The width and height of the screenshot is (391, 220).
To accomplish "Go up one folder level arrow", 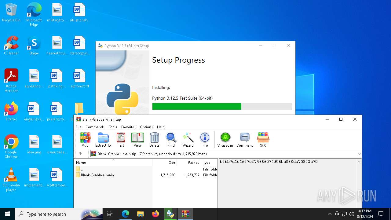I will (80, 154).
